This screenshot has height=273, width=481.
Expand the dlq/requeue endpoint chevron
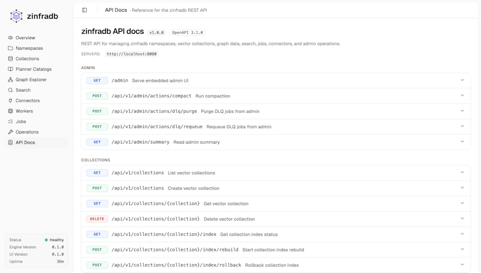[462, 126]
